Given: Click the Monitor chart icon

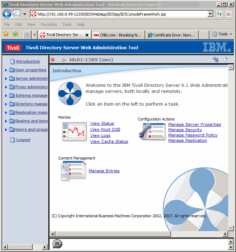Looking at the screenshot, I should (74, 132).
